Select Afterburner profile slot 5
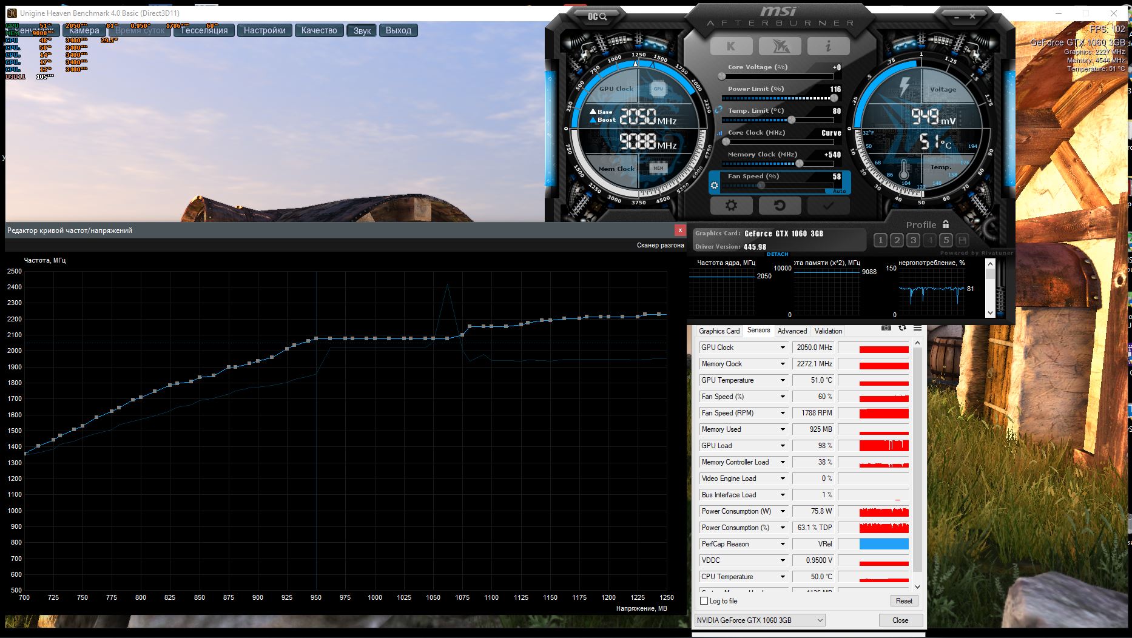The height and width of the screenshot is (638, 1132). tap(946, 240)
